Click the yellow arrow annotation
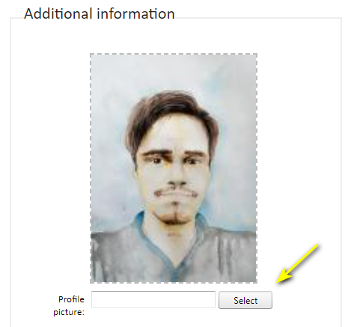351x327 pixels. (298, 263)
